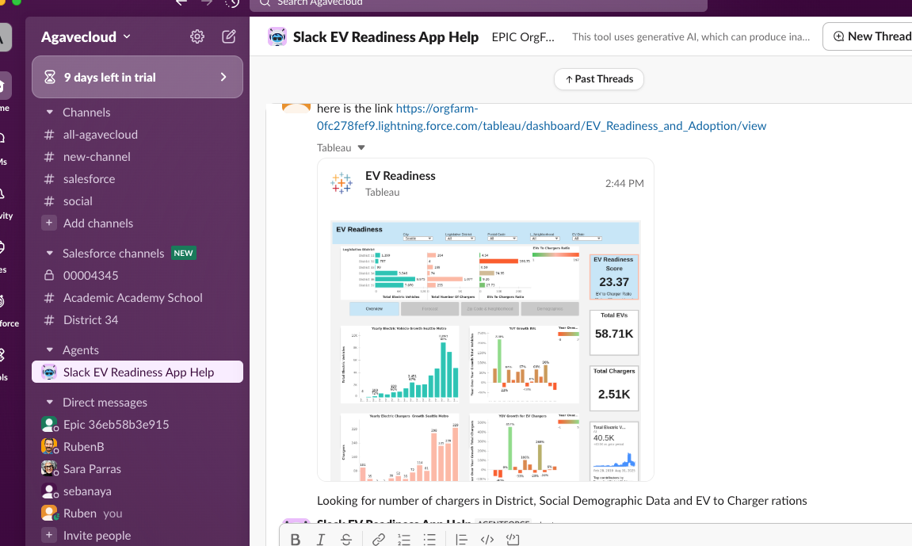Collapse the Tableau preview attachment arrow
The image size is (912, 546).
(361, 147)
